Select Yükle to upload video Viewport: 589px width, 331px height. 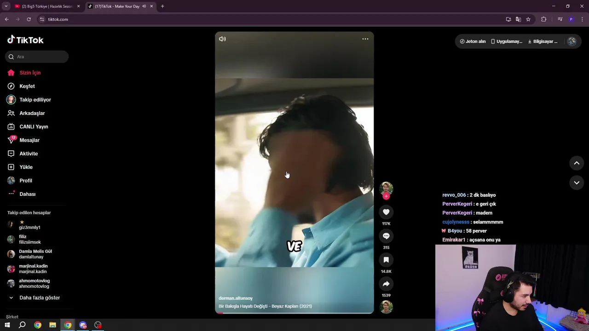pos(26,167)
